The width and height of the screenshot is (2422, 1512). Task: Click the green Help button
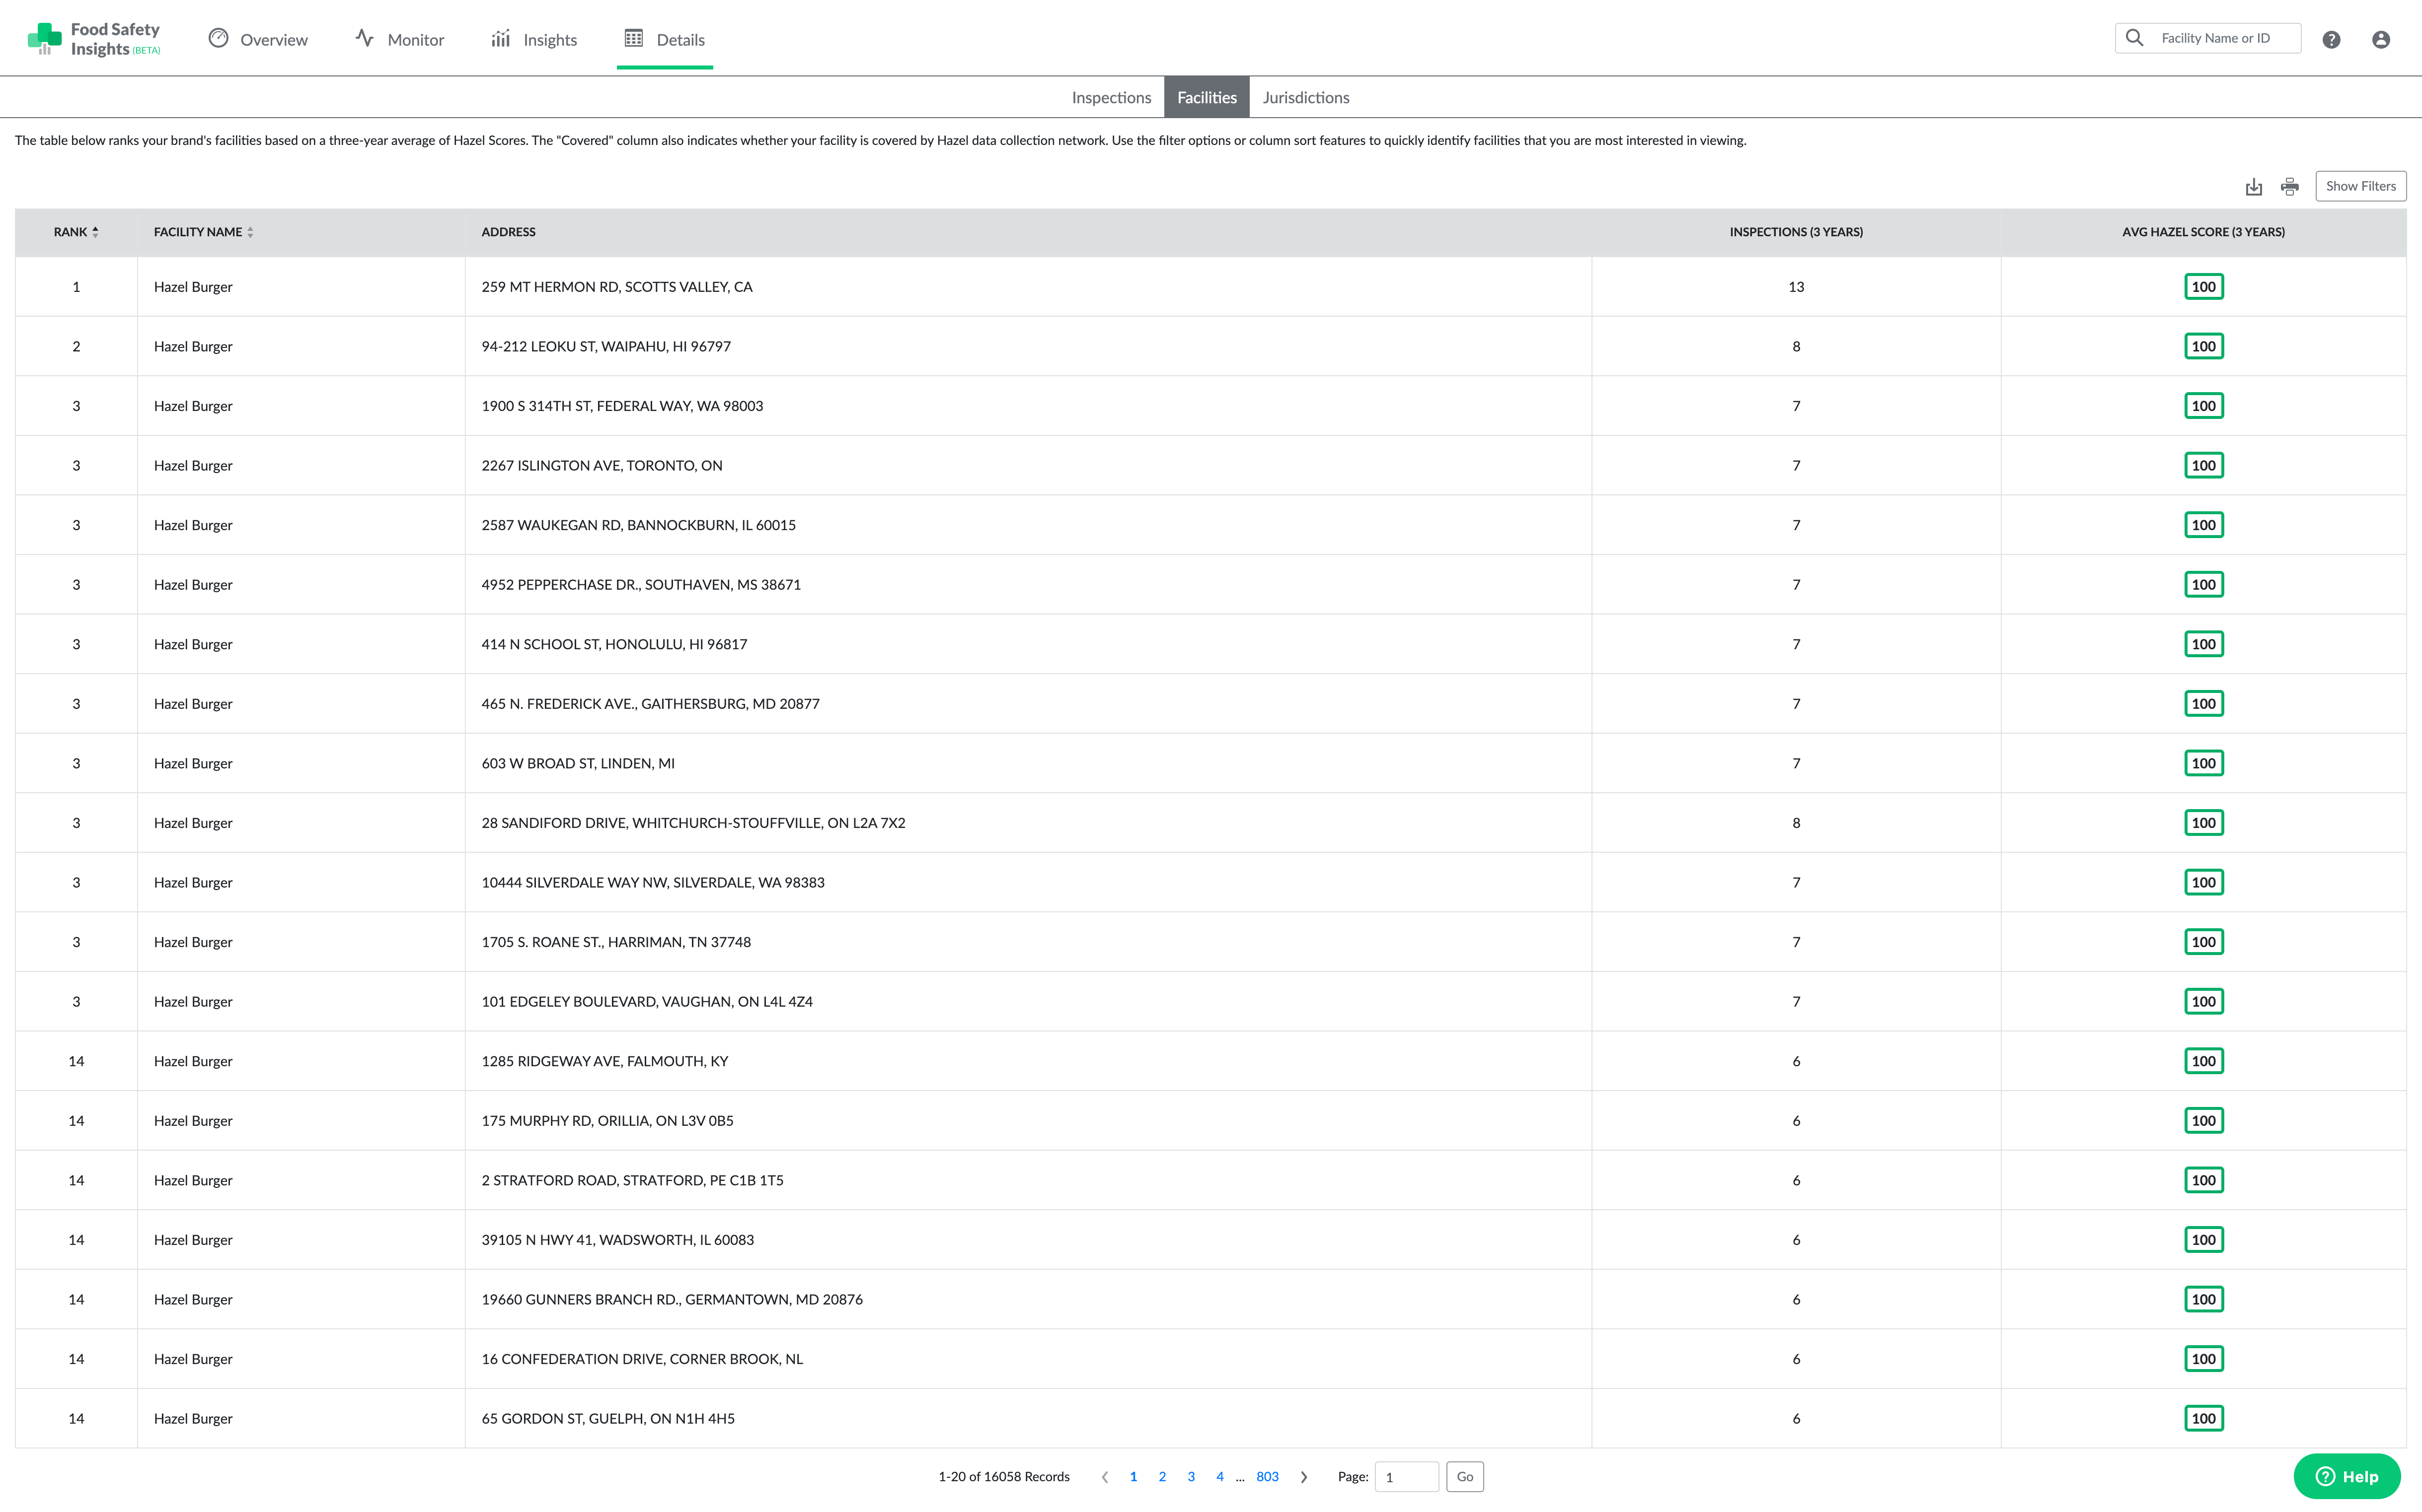(x=2346, y=1477)
